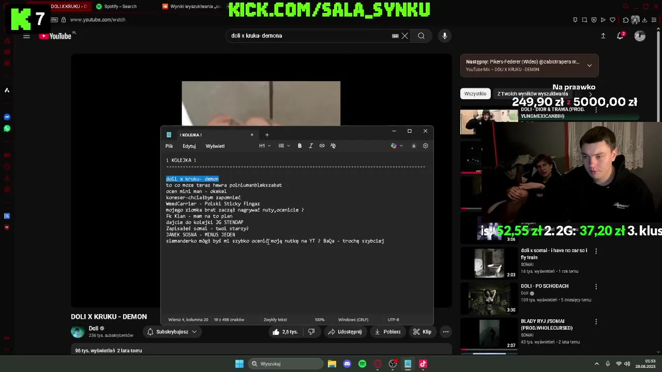
Task: Open YouTube notifications bell
Action: [x=620, y=36]
